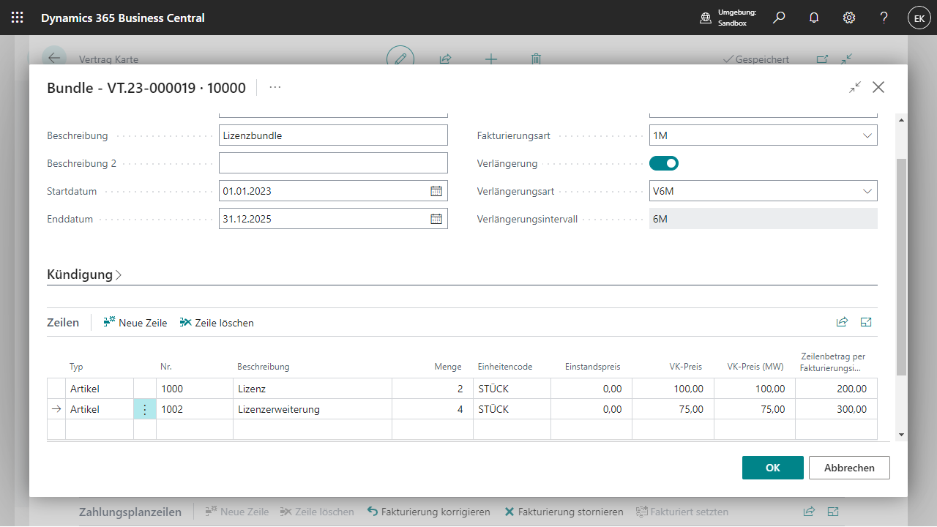The width and height of the screenshot is (937, 527).
Task: Expand Zeilen section to full view
Action: pos(867,322)
